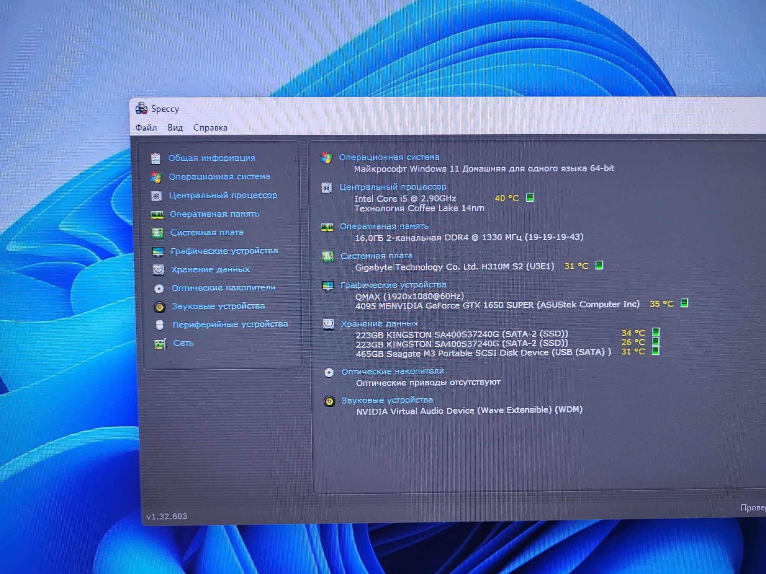Open Звуковые устройства heading in summary
The image size is (766, 574).
pos(387,400)
